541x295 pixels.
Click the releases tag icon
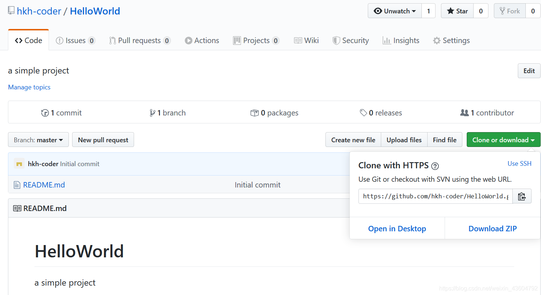[x=363, y=113]
